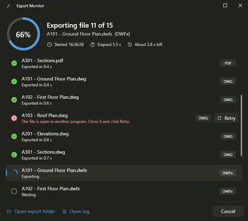The image size is (248, 221).
Task: Click 'Exported in 0.8 s' under A201 - Elevations.dwg
Action: coord(37,140)
